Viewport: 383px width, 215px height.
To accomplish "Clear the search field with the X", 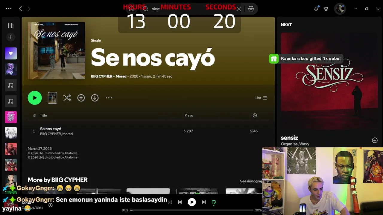I will [x=239, y=9].
